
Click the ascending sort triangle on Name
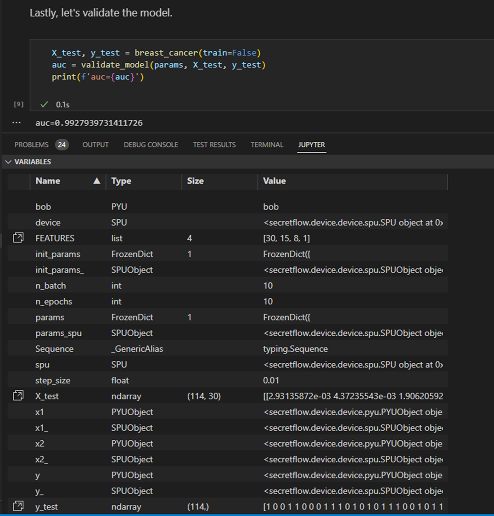point(97,181)
